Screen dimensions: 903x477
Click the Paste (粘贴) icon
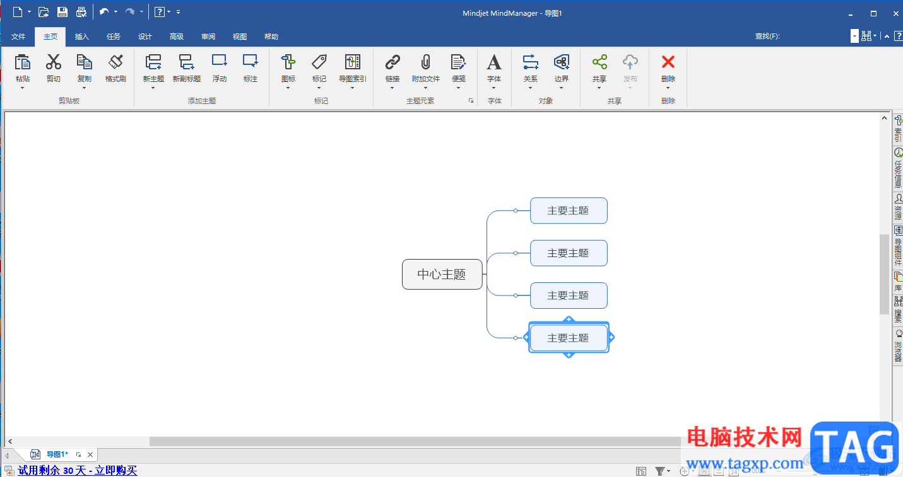(x=23, y=62)
